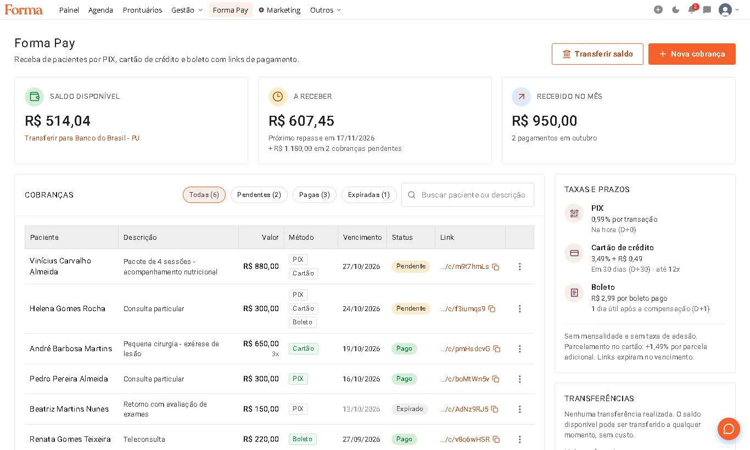Open the floating support chat button

tap(729, 429)
